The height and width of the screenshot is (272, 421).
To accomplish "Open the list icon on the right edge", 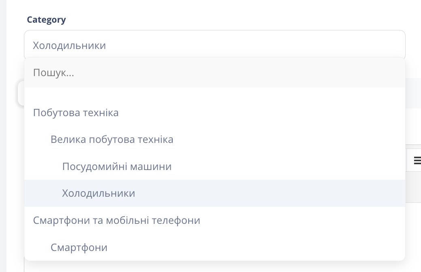I will [417, 160].
